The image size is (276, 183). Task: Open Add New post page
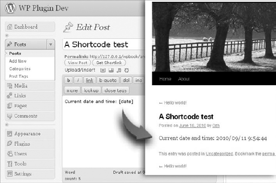coord(18,61)
